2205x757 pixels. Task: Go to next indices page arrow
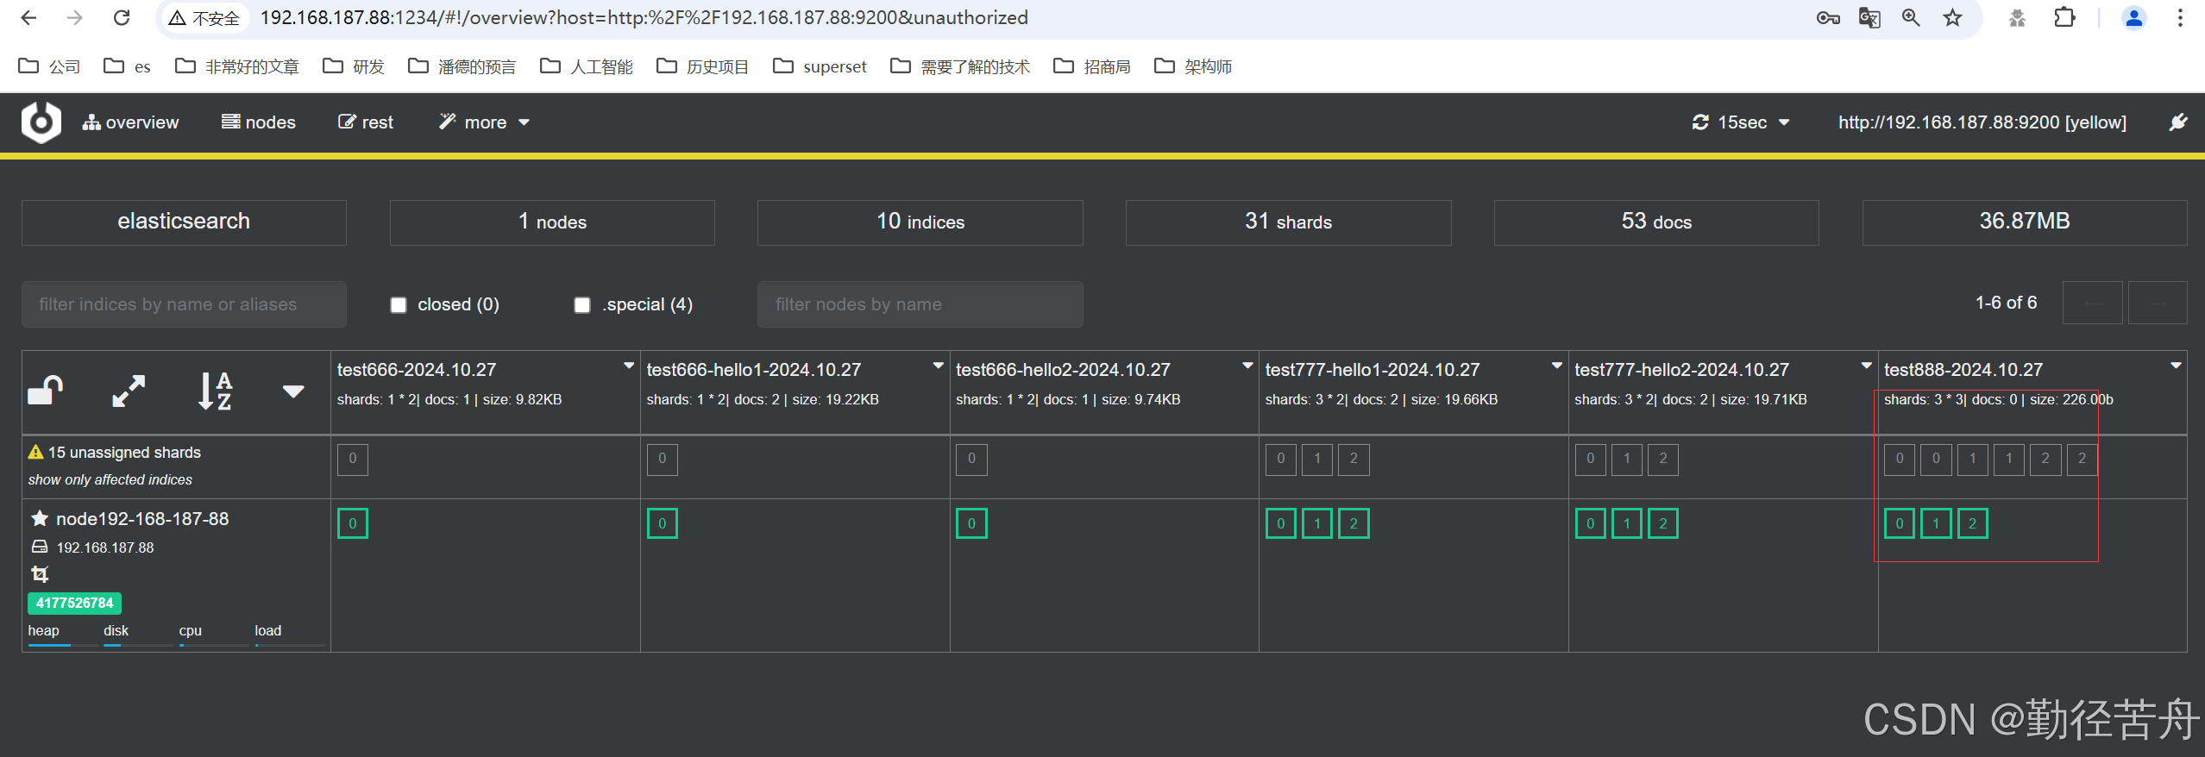click(x=2158, y=303)
